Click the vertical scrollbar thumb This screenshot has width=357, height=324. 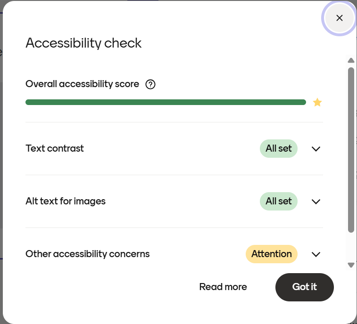pyautogui.click(x=351, y=150)
